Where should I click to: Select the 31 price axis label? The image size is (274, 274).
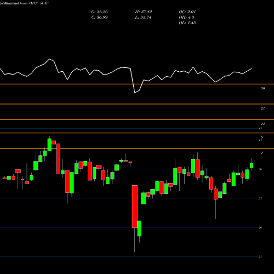260,198
